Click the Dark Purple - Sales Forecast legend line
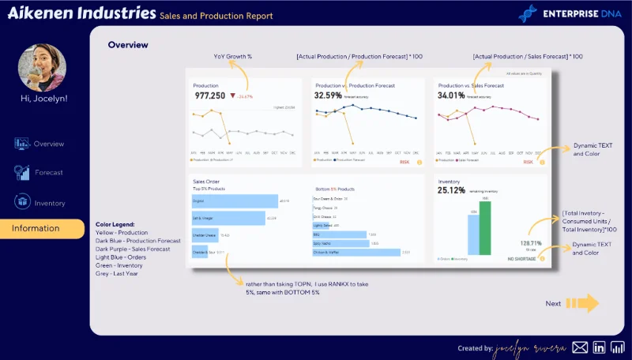Screen dimensions: 632x360 coord(133,249)
